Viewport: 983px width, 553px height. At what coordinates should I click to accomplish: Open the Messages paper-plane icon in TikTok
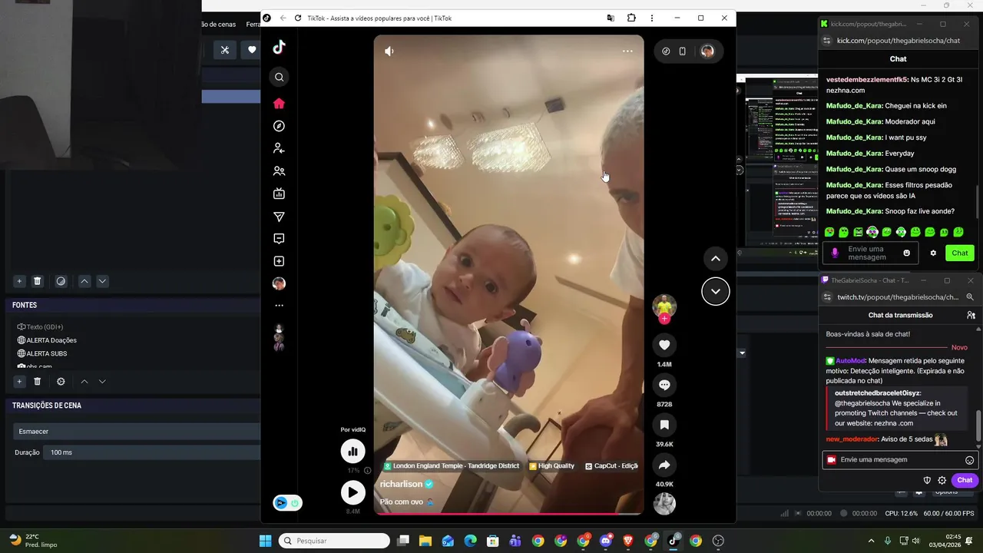[x=279, y=217]
